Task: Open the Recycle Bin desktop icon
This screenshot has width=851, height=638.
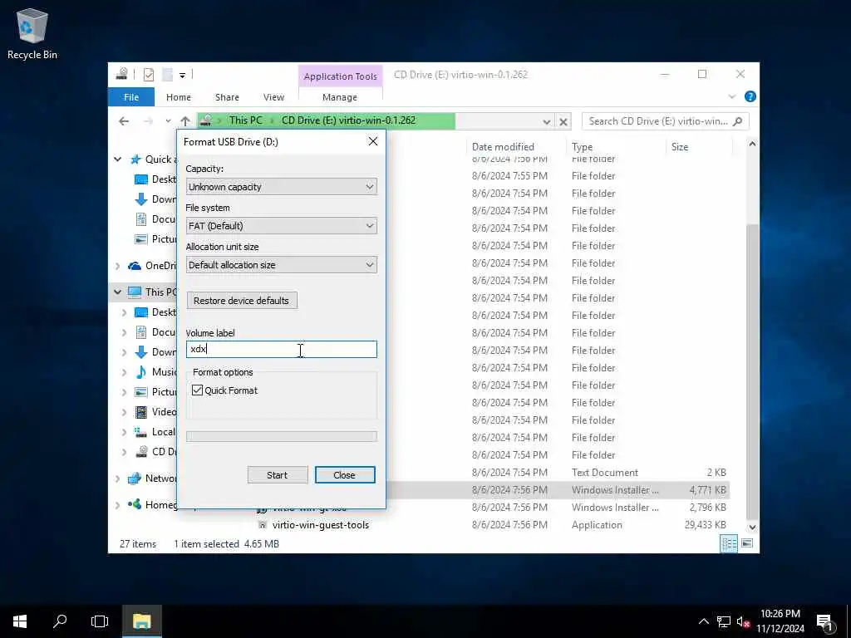Action: [32, 34]
